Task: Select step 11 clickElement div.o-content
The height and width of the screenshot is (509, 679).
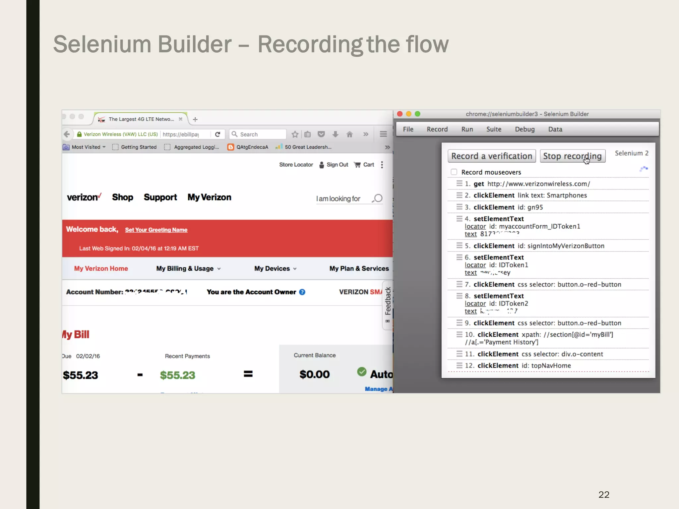Action: (x=548, y=354)
